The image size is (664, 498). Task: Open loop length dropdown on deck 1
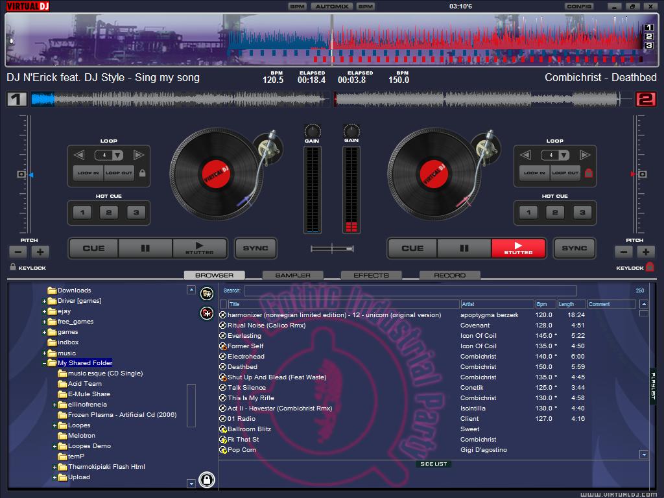118,155
